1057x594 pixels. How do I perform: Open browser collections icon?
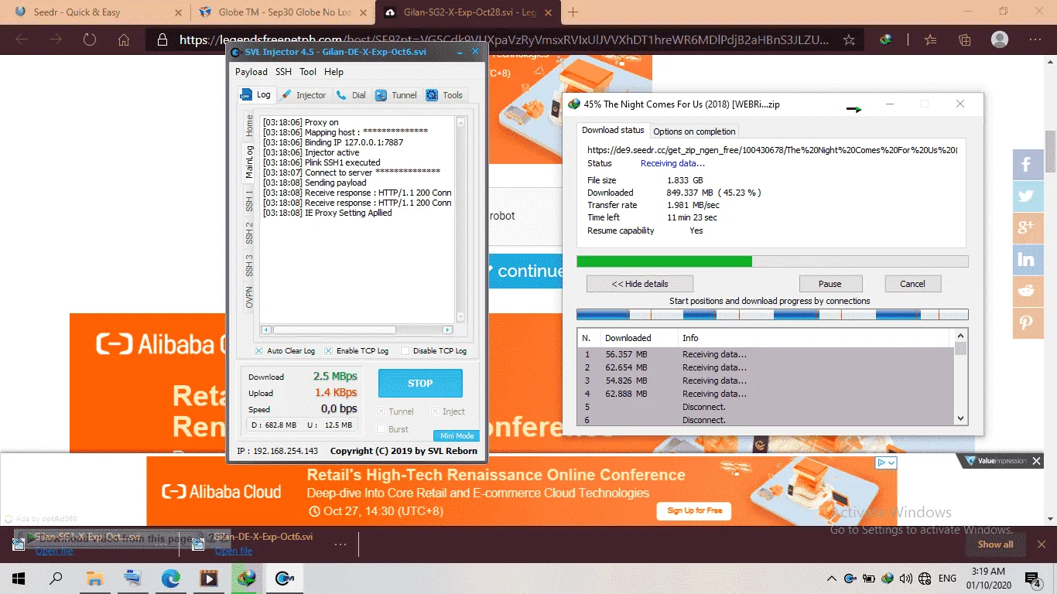(x=965, y=39)
